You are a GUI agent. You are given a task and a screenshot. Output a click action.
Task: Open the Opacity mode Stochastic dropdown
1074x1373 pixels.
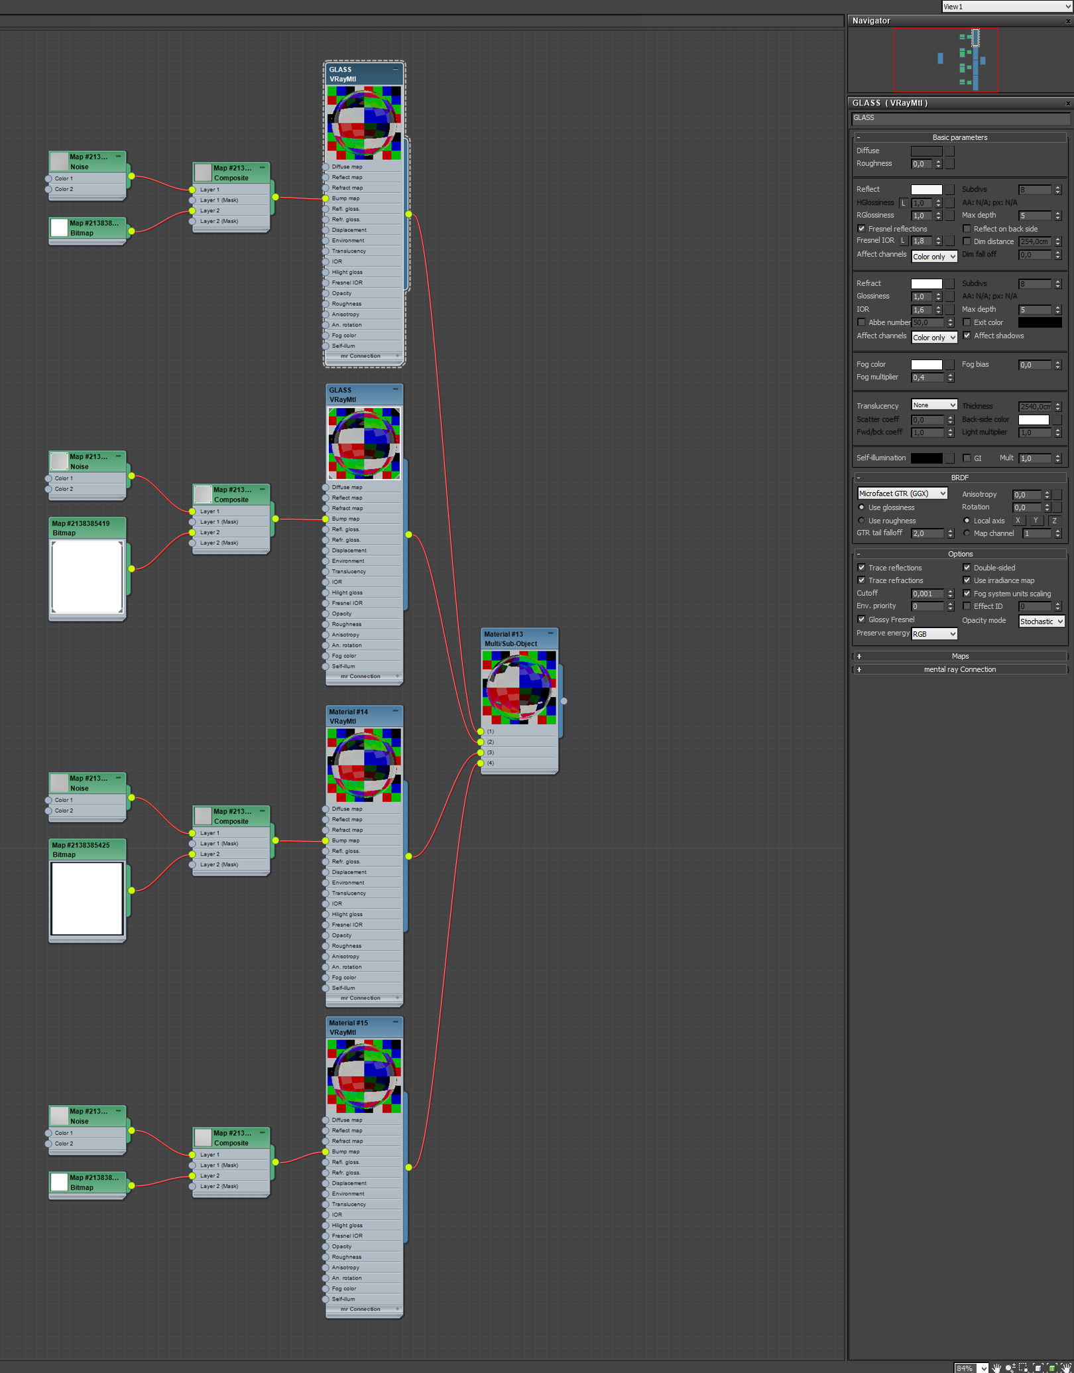(x=1042, y=621)
